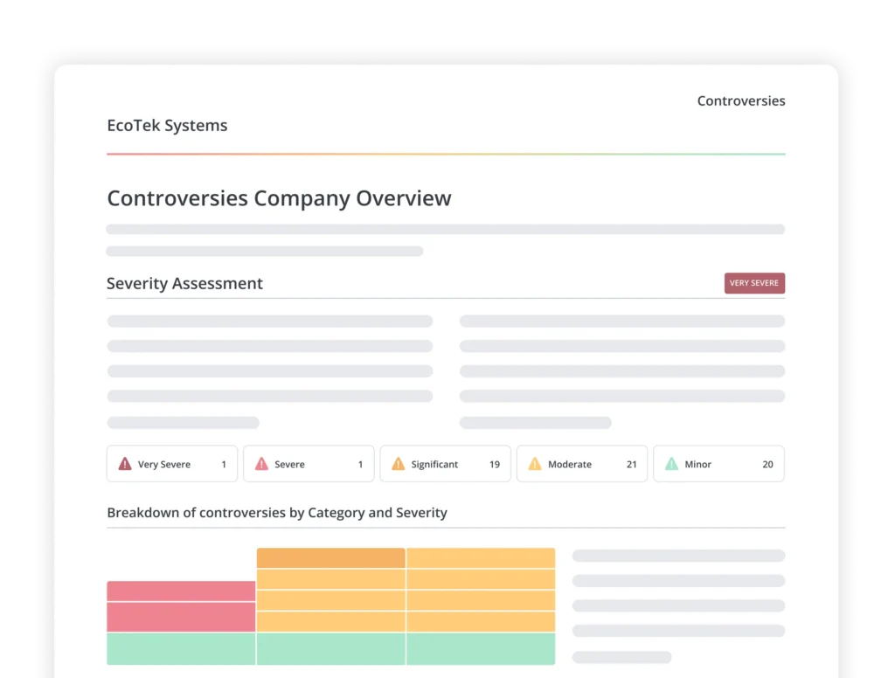Click the green block under pink column

(x=181, y=648)
